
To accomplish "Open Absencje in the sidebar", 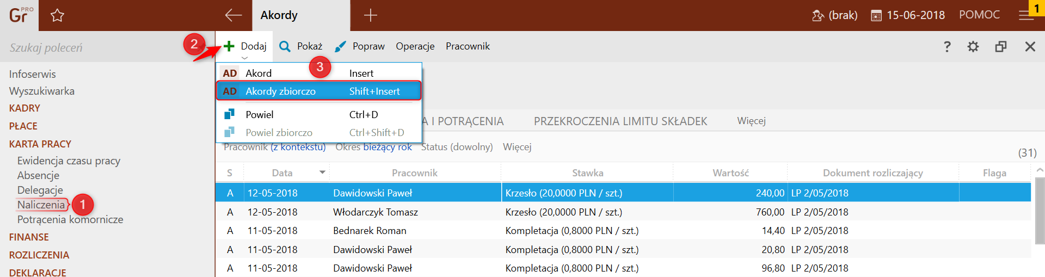I will 38,175.
